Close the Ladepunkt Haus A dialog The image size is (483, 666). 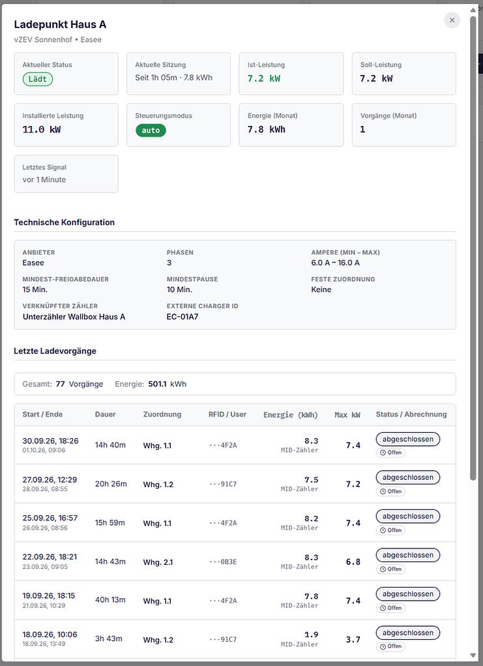coord(452,20)
